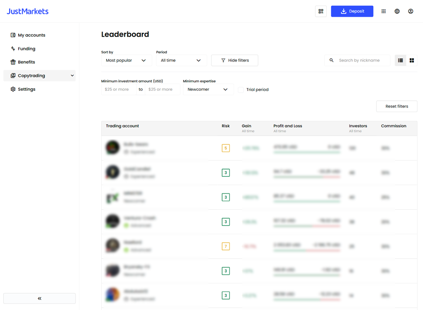This screenshot has width=423, height=310.
Task: Expand the Copytrading sidebar section
Action: pos(39,75)
